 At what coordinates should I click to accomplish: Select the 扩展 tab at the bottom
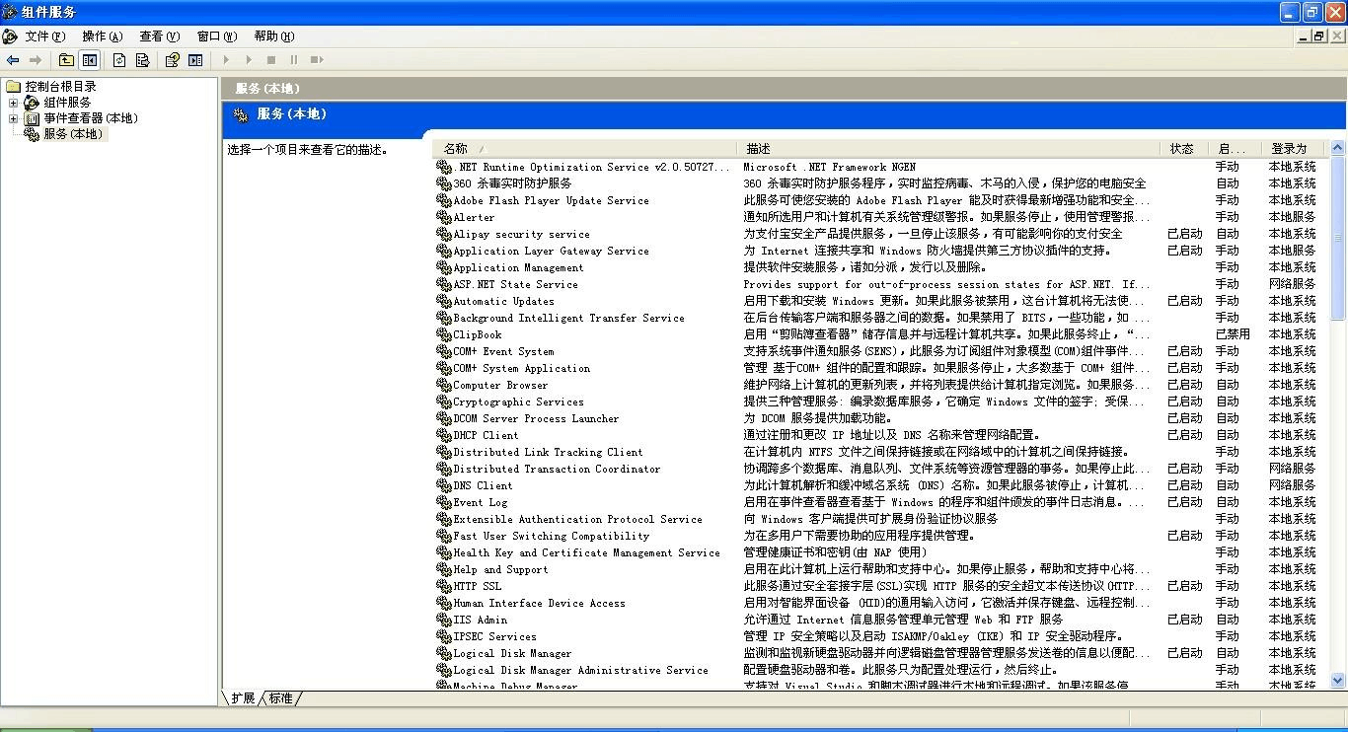(243, 698)
